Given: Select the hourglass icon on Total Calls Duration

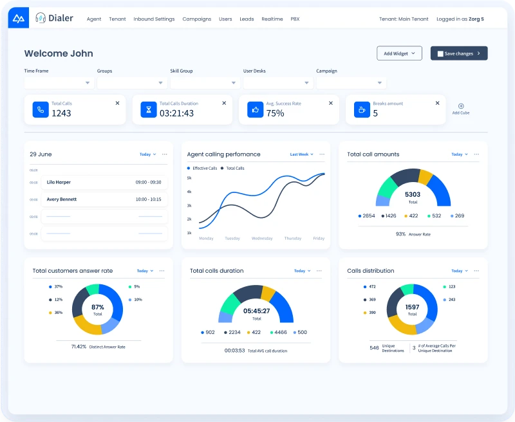Looking at the screenshot, I should [149, 109].
